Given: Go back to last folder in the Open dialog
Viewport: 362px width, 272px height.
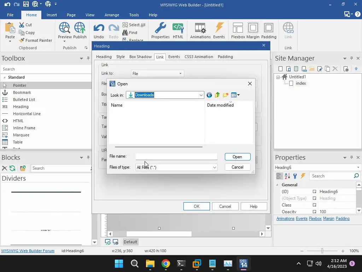Looking at the screenshot, I should coord(209,95).
